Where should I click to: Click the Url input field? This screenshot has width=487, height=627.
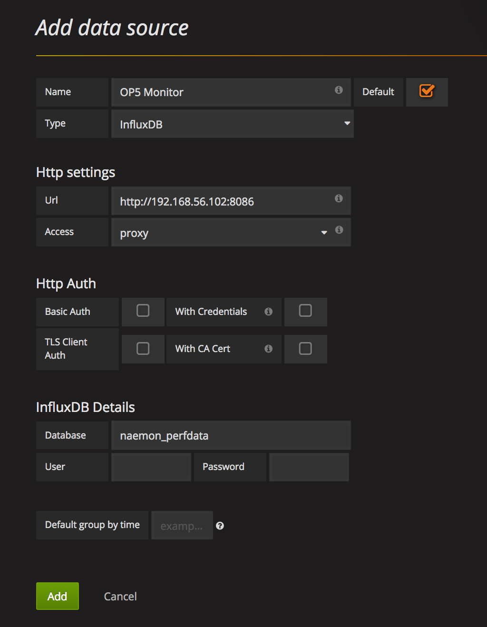click(x=231, y=201)
